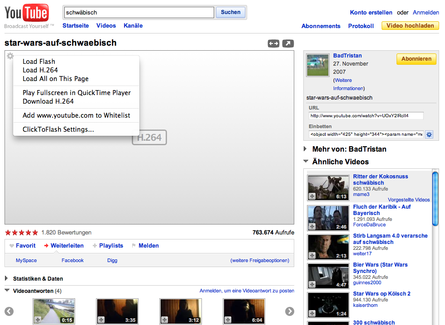Click Anmelden, um eine Videoantwort zu posten
This screenshot has height=325, width=445.
pyautogui.click(x=247, y=291)
